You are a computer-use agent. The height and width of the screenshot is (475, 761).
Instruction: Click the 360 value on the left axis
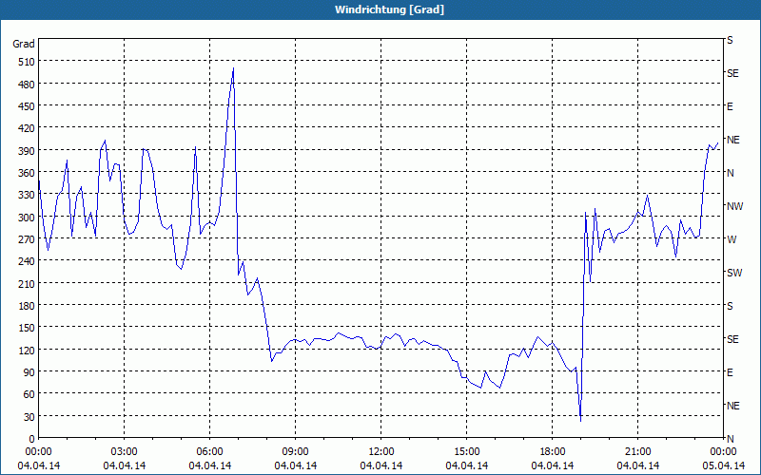point(27,173)
